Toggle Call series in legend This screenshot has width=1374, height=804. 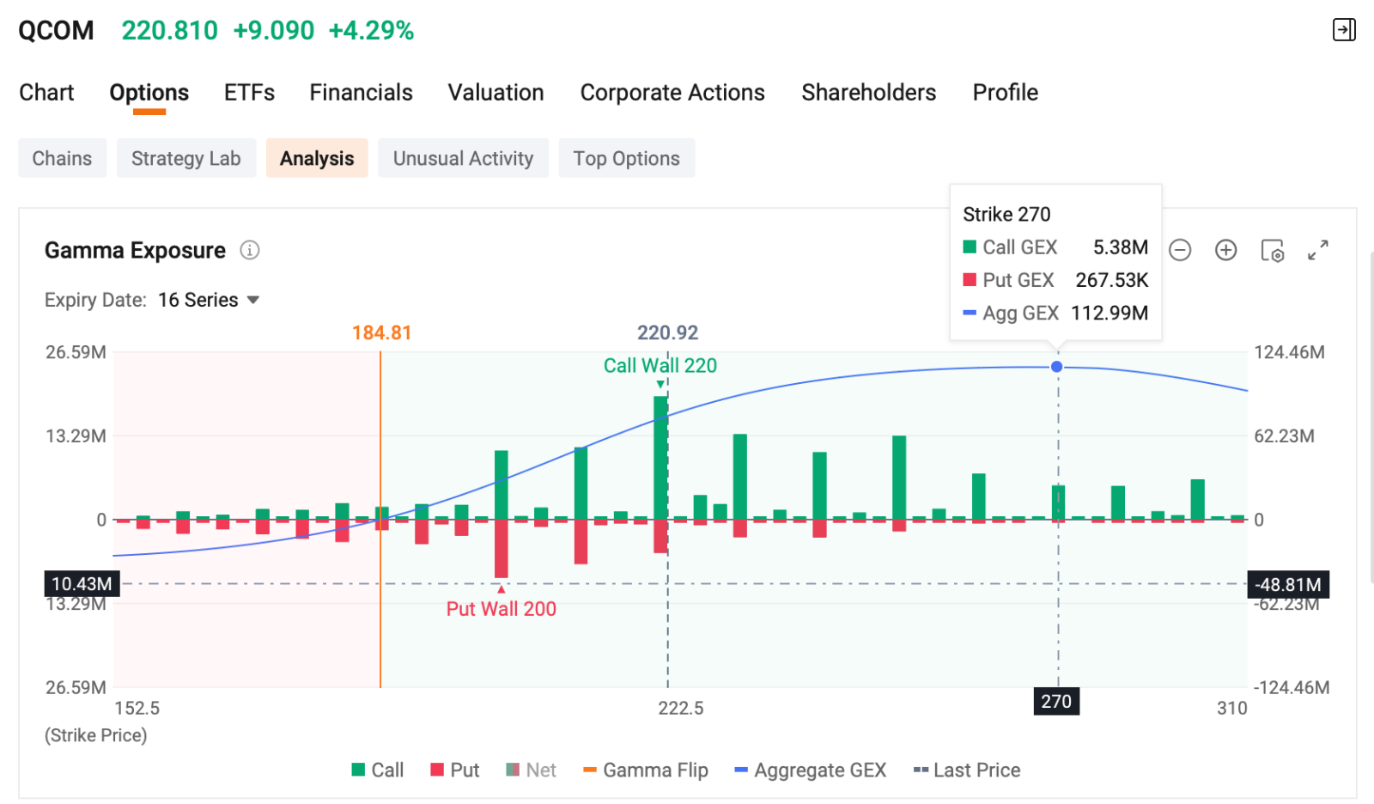coord(378,770)
